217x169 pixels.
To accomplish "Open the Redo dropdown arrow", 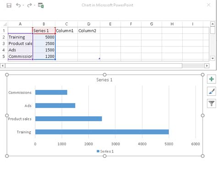I will coord(34,5).
